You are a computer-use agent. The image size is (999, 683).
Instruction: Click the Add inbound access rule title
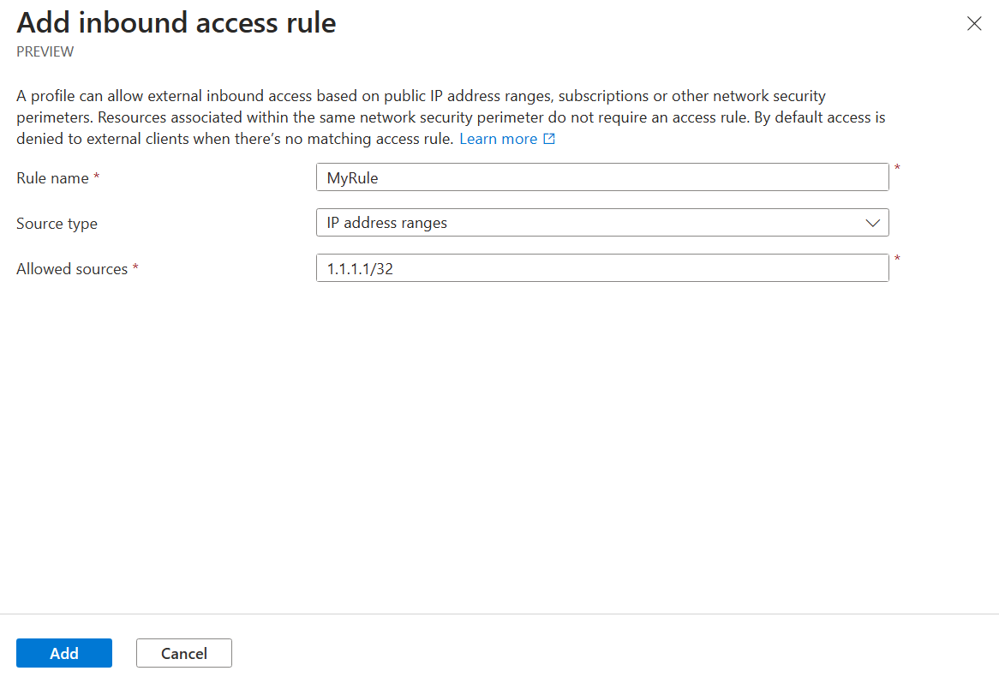[176, 23]
